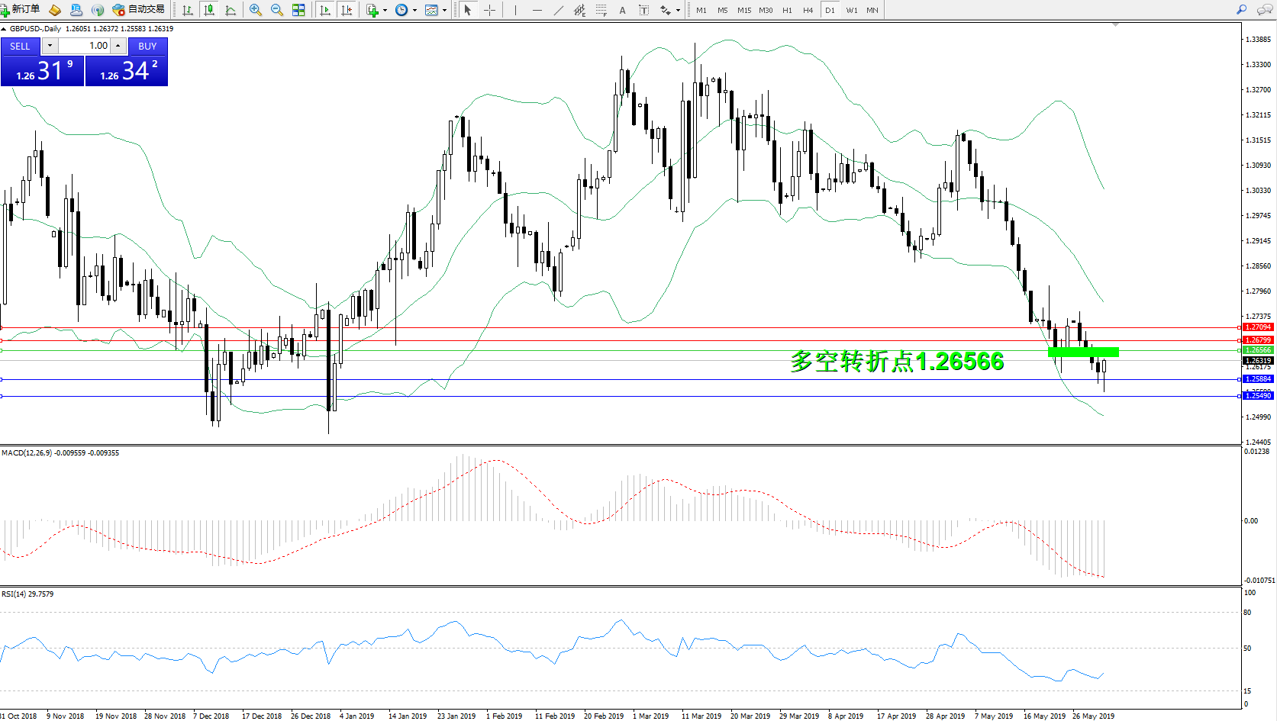Viewport: 1277px width, 721px height.
Task: Switch to W1 timeframe
Action: coord(851,10)
